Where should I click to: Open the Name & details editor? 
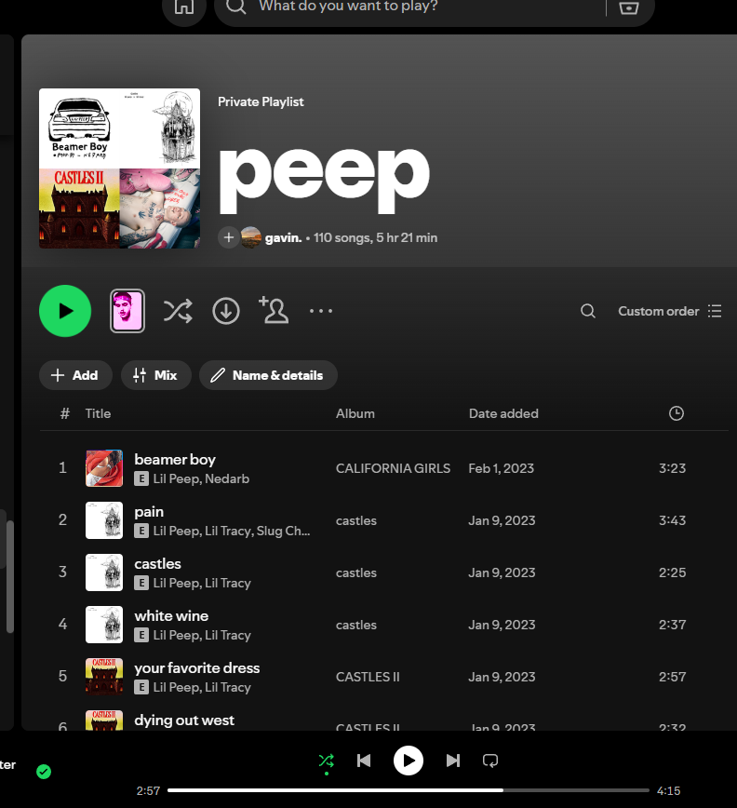[x=268, y=375]
